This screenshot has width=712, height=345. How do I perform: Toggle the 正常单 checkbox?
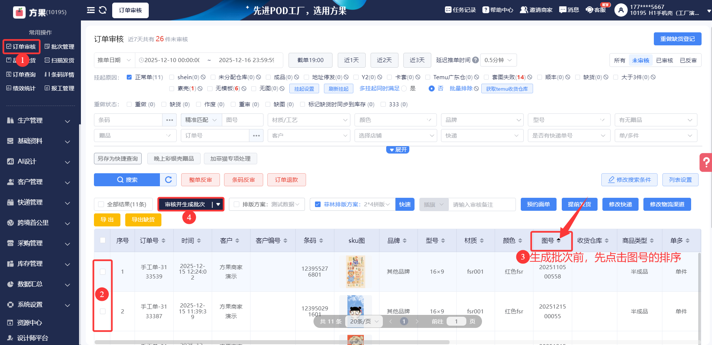pyautogui.click(x=129, y=77)
